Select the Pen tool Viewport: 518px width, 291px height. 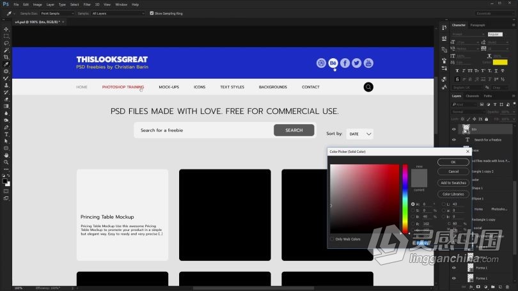tap(6, 127)
